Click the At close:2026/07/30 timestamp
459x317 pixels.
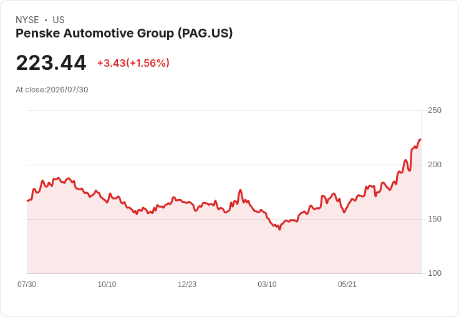(52, 90)
